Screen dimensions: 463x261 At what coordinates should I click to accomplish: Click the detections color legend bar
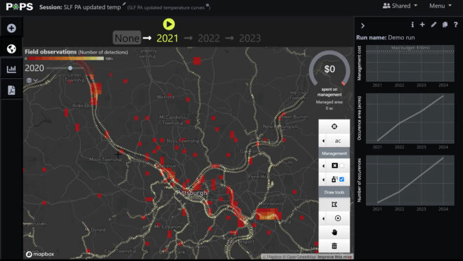tap(66, 58)
